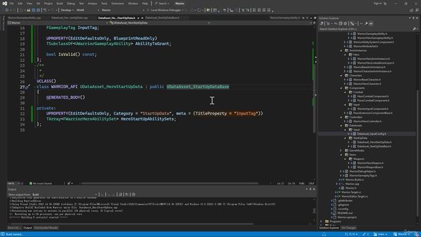
Task: Click the Search box in title bar
Action: pyautogui.click(x=162, y=3)
